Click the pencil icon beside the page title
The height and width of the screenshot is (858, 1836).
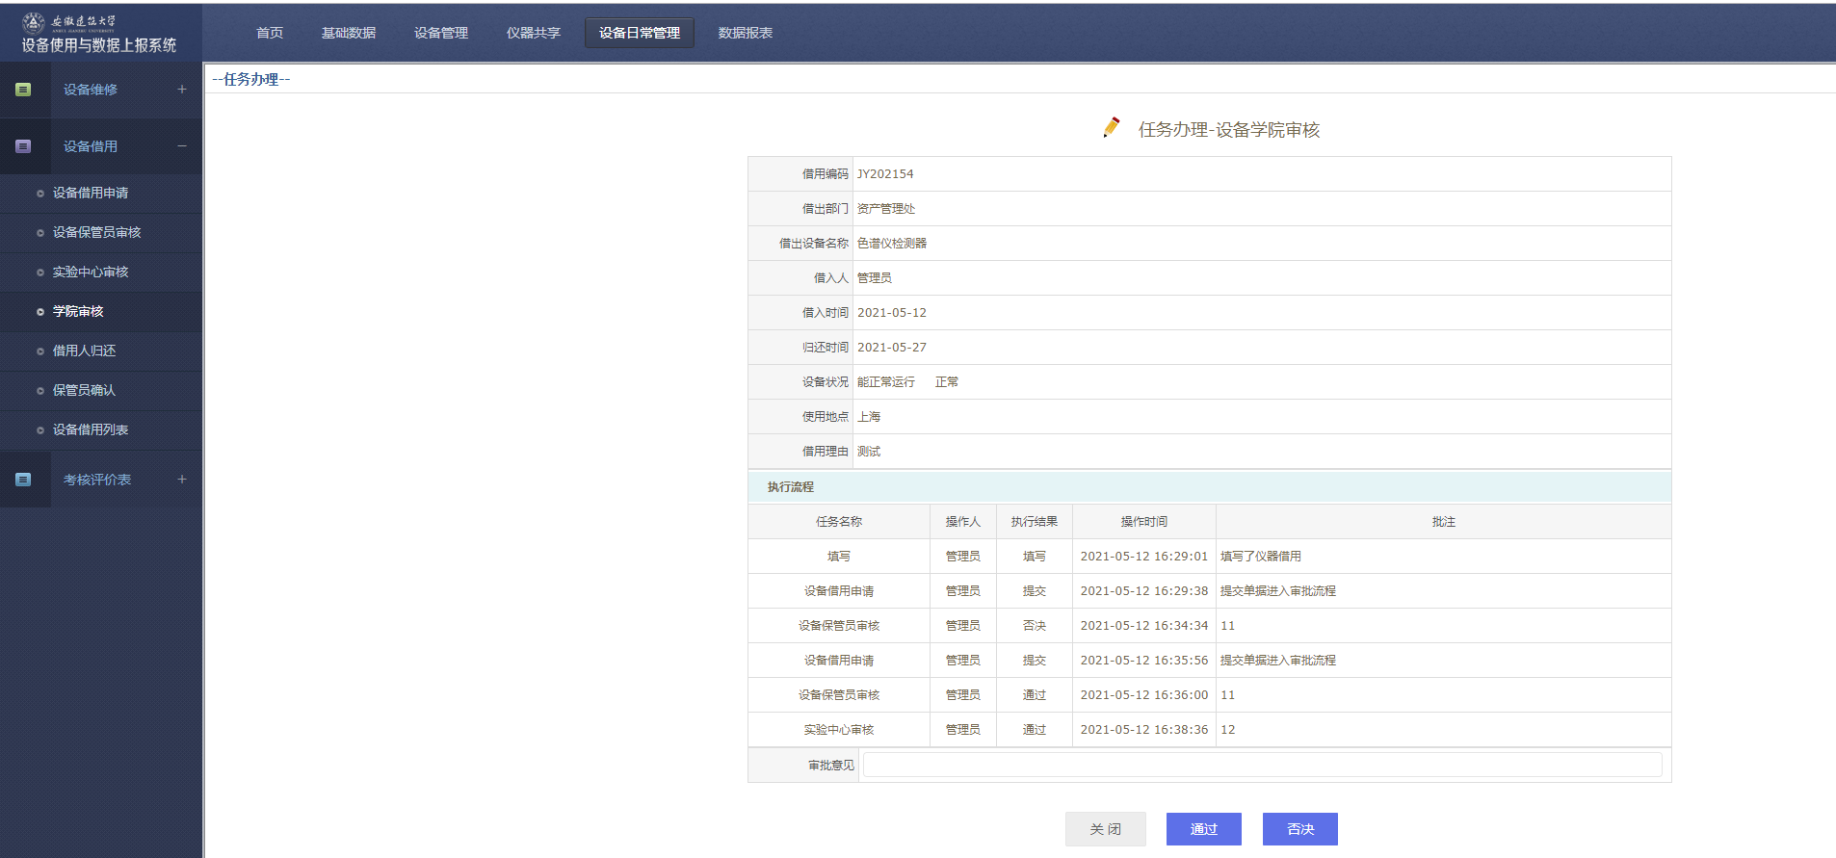(x=1112, y=128)
